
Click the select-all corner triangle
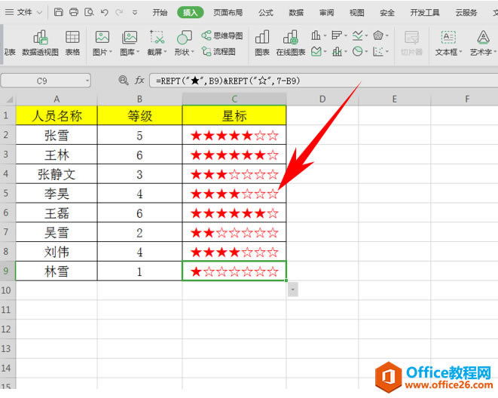[8, 99]
